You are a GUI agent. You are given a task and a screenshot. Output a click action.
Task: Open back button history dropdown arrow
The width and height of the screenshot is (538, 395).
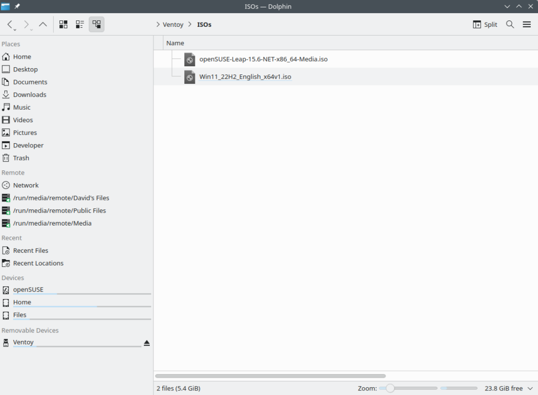pyautogui.click(x=15, y=30)
